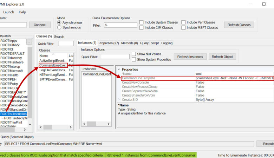Viewport: 274px width, 158px height.
Task: Select the CreateNewConsole property row
Action: (197, 83)
